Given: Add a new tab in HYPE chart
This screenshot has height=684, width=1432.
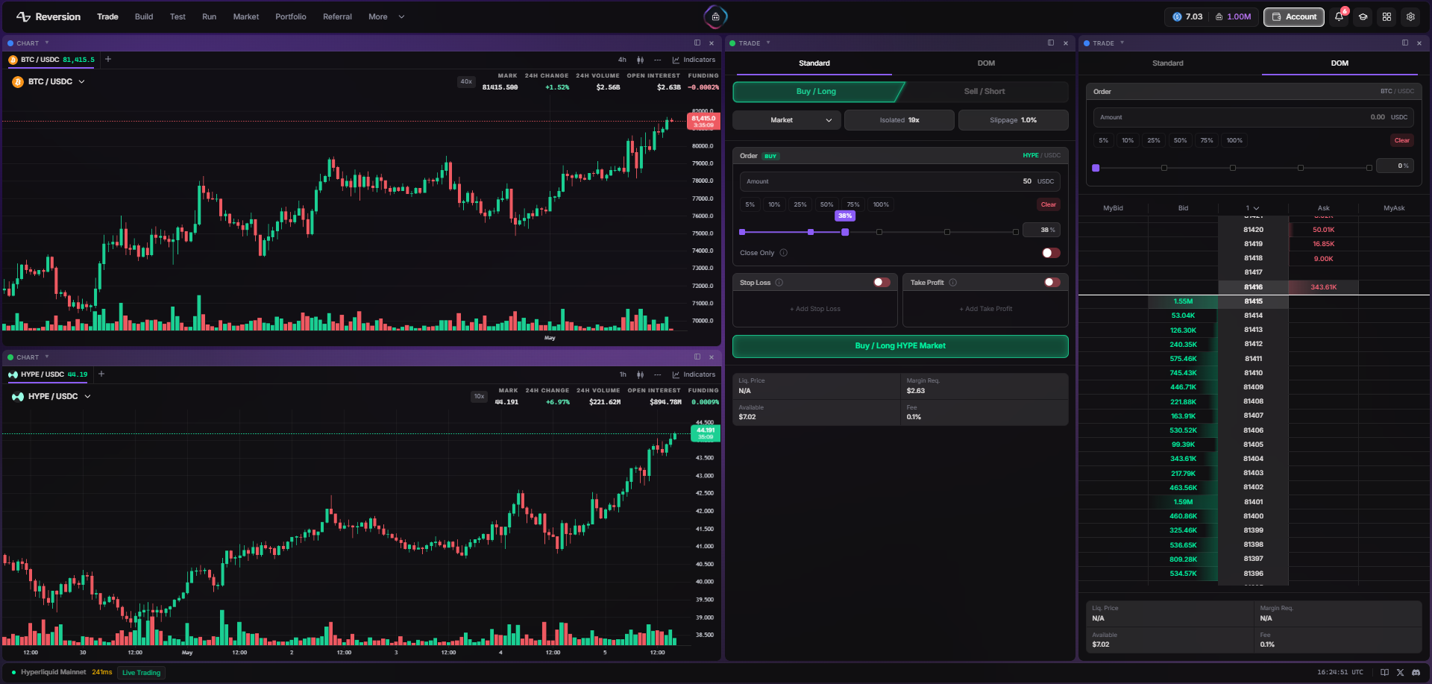Looking at the screenshot, I should coord(101,374).
